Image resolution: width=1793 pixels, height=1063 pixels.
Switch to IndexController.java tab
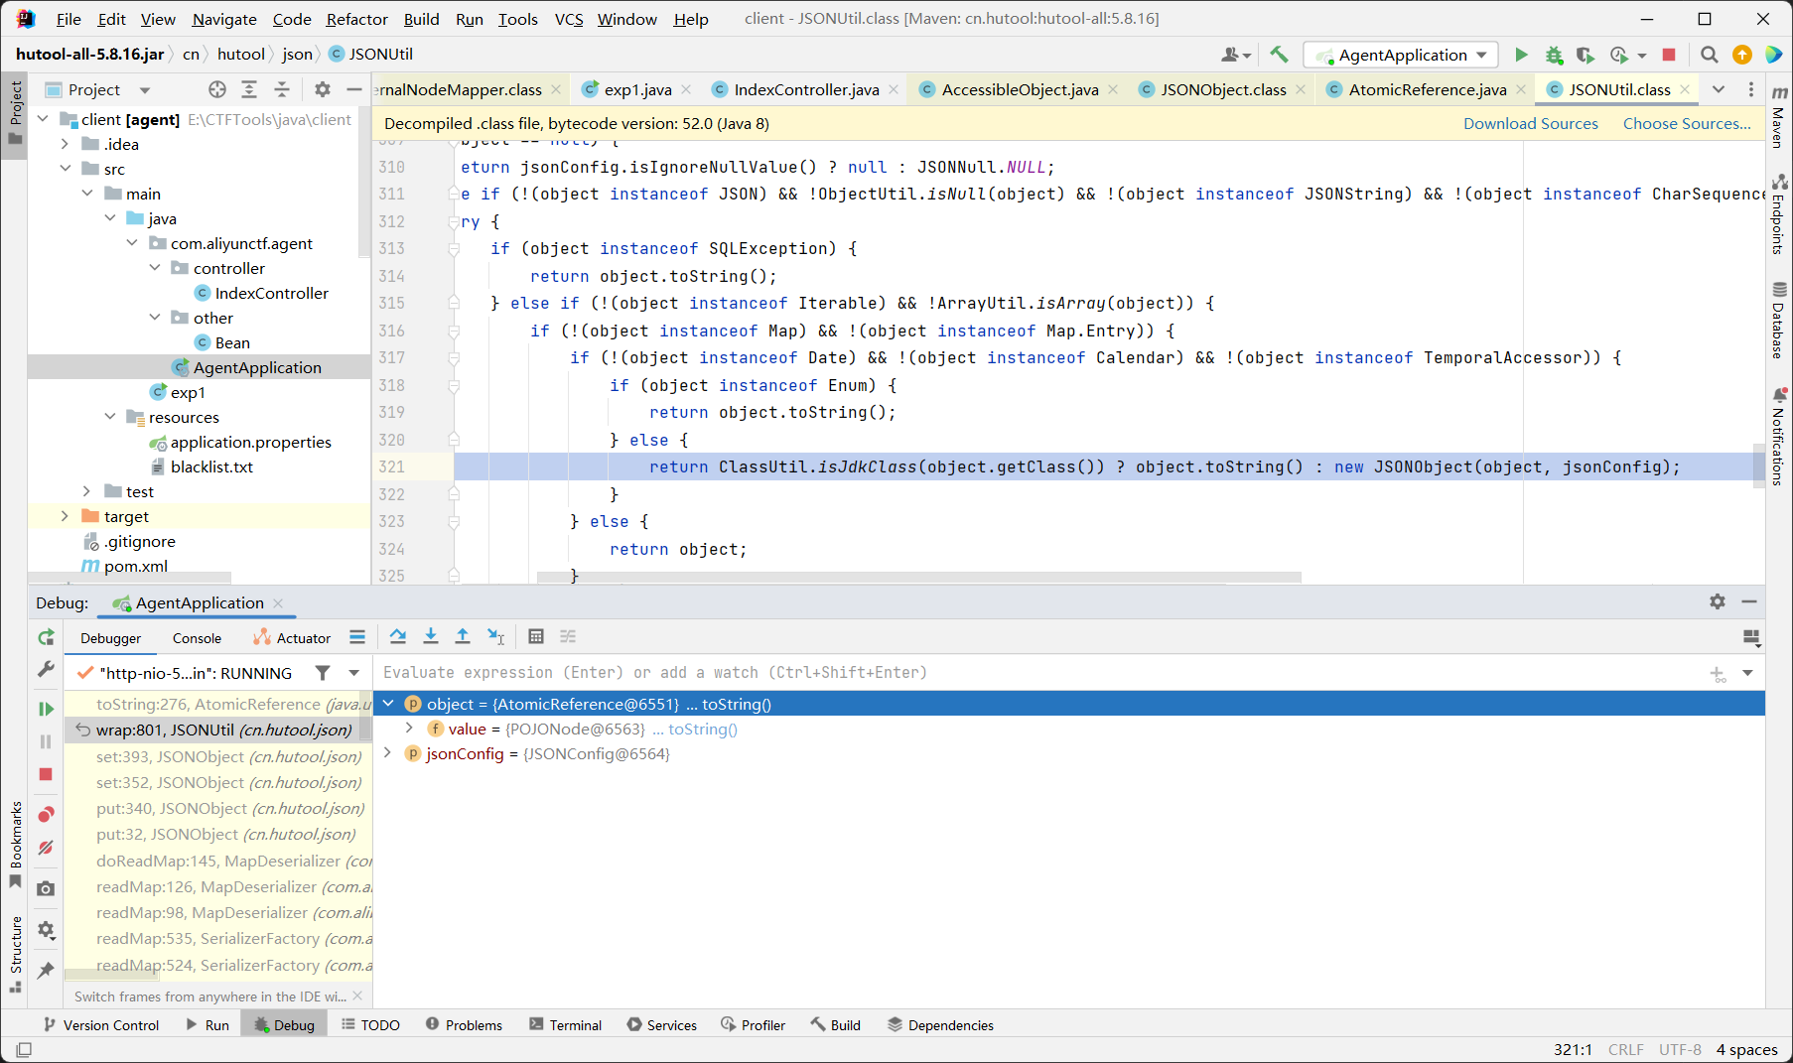pos(806,89)
